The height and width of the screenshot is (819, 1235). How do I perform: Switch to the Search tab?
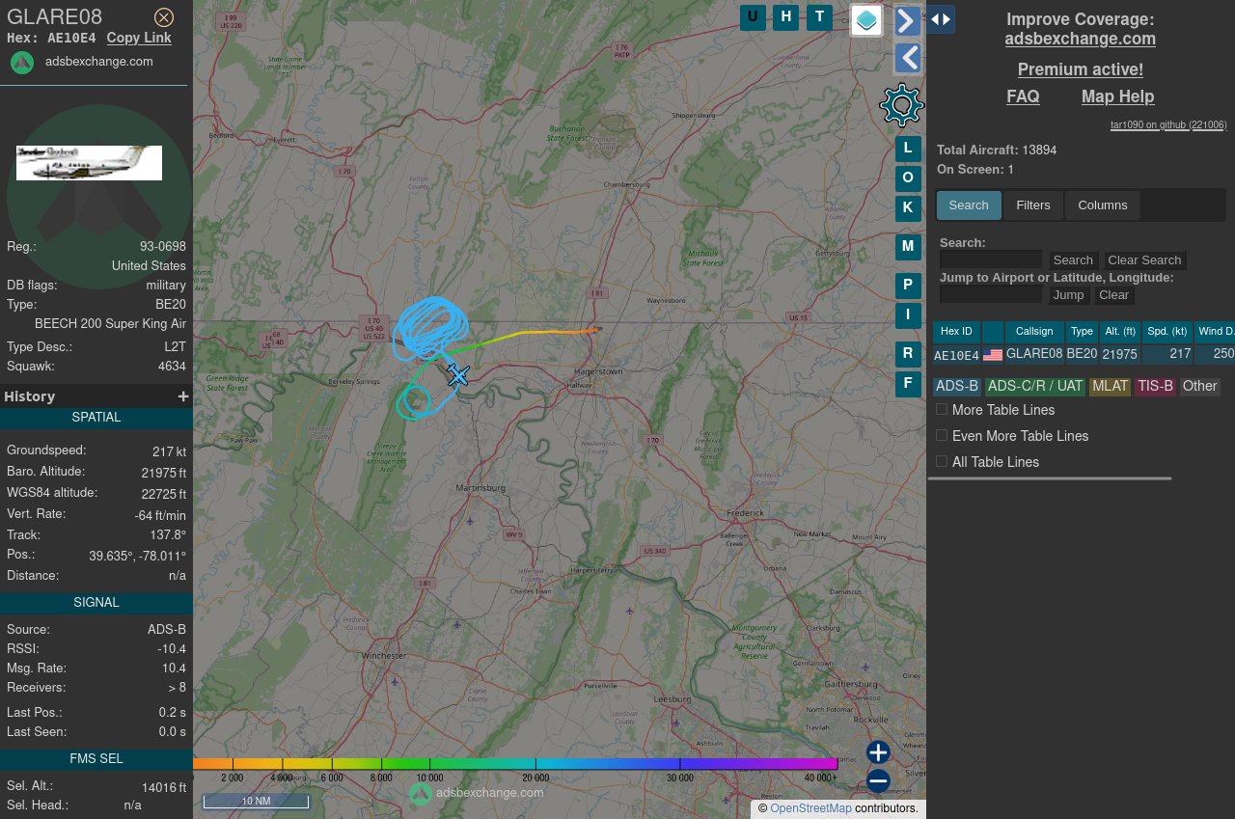[969, 205]
